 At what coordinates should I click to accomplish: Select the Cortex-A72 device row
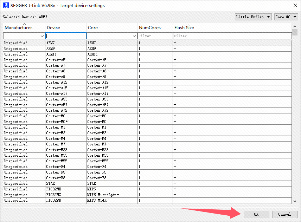click(147, 110)
